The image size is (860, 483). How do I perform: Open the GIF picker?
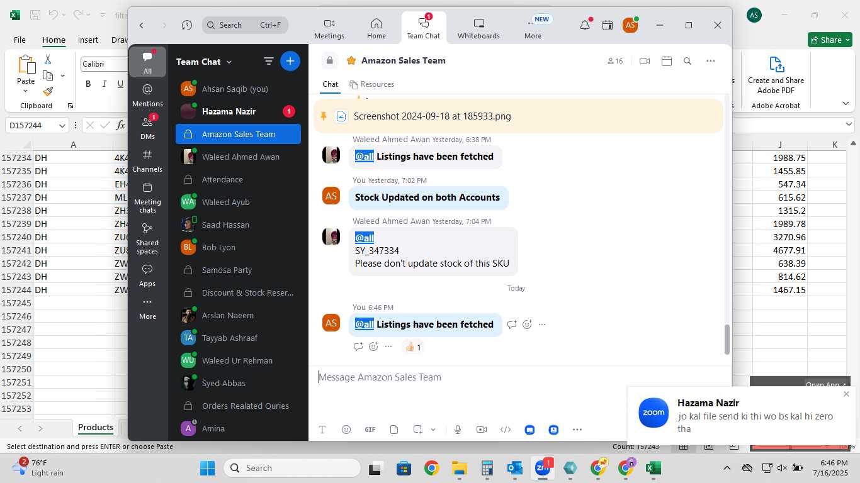[x=370, y=430]
